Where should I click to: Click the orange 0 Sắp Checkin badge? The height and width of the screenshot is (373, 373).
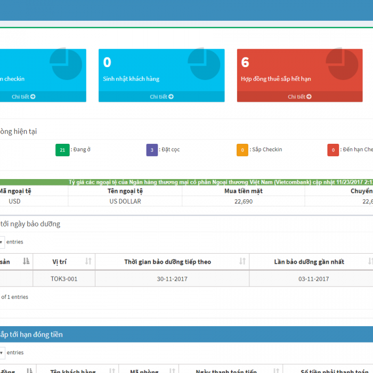point(242,150)
